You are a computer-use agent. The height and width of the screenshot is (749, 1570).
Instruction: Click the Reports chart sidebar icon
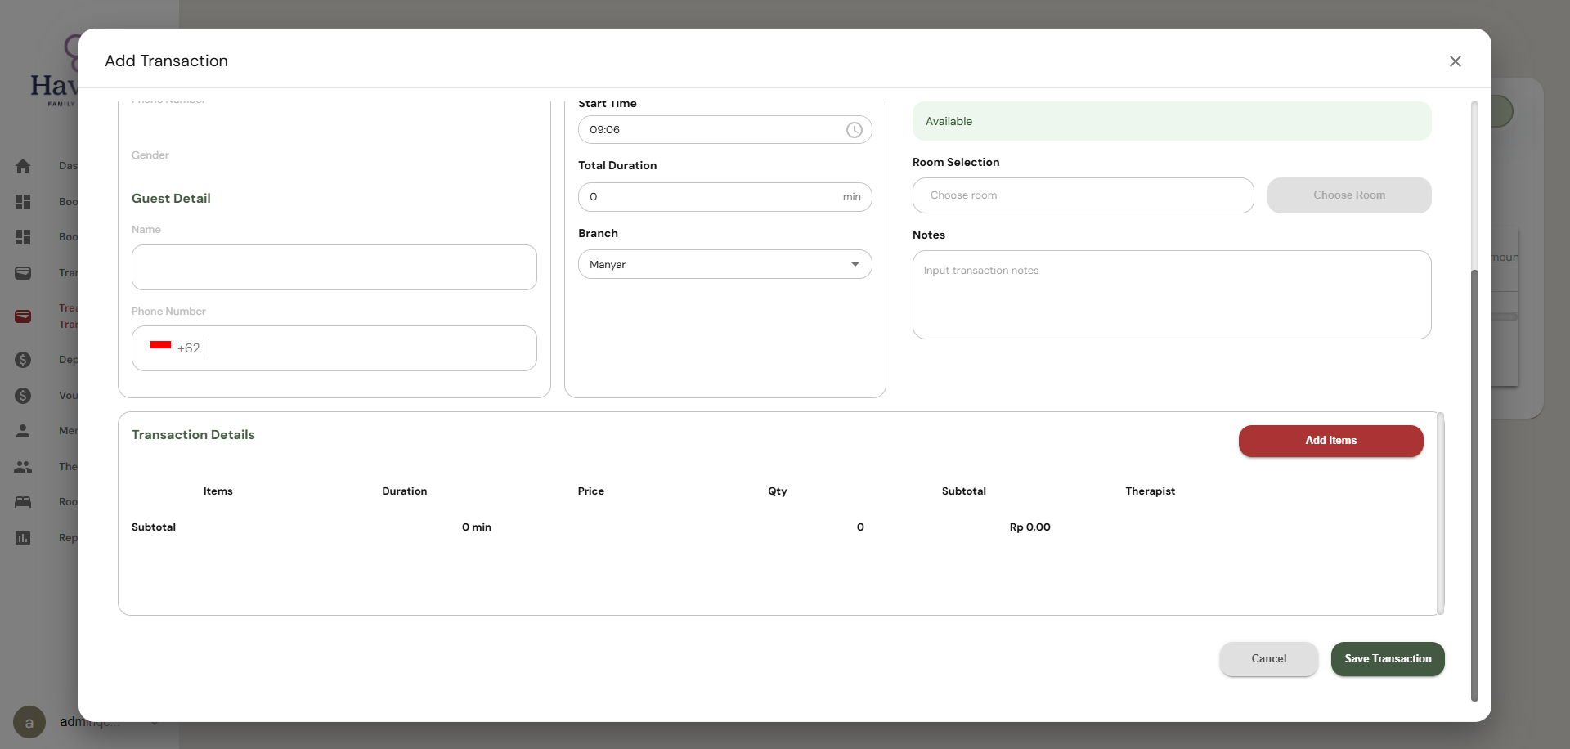coord(23,538)
